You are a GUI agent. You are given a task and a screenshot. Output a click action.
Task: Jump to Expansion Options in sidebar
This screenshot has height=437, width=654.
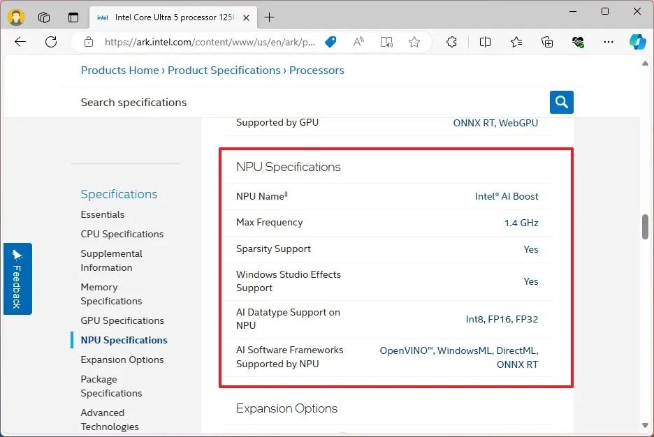(x=122, y=360)
